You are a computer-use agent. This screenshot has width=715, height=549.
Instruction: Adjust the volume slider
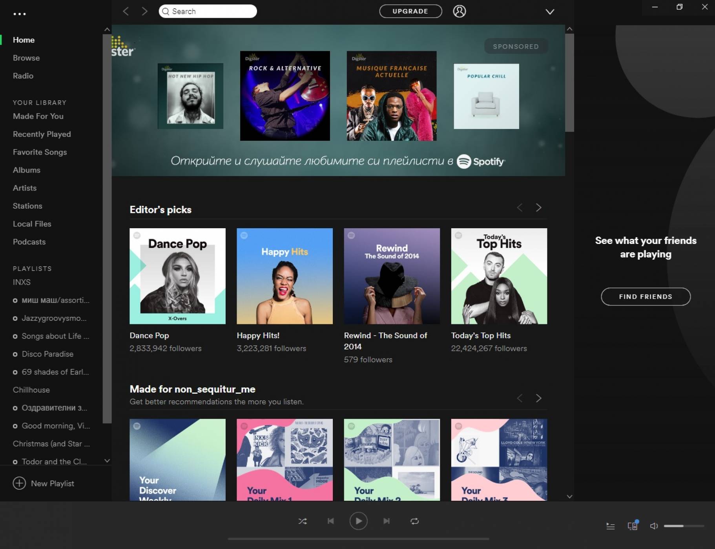(x=684, y=526)
